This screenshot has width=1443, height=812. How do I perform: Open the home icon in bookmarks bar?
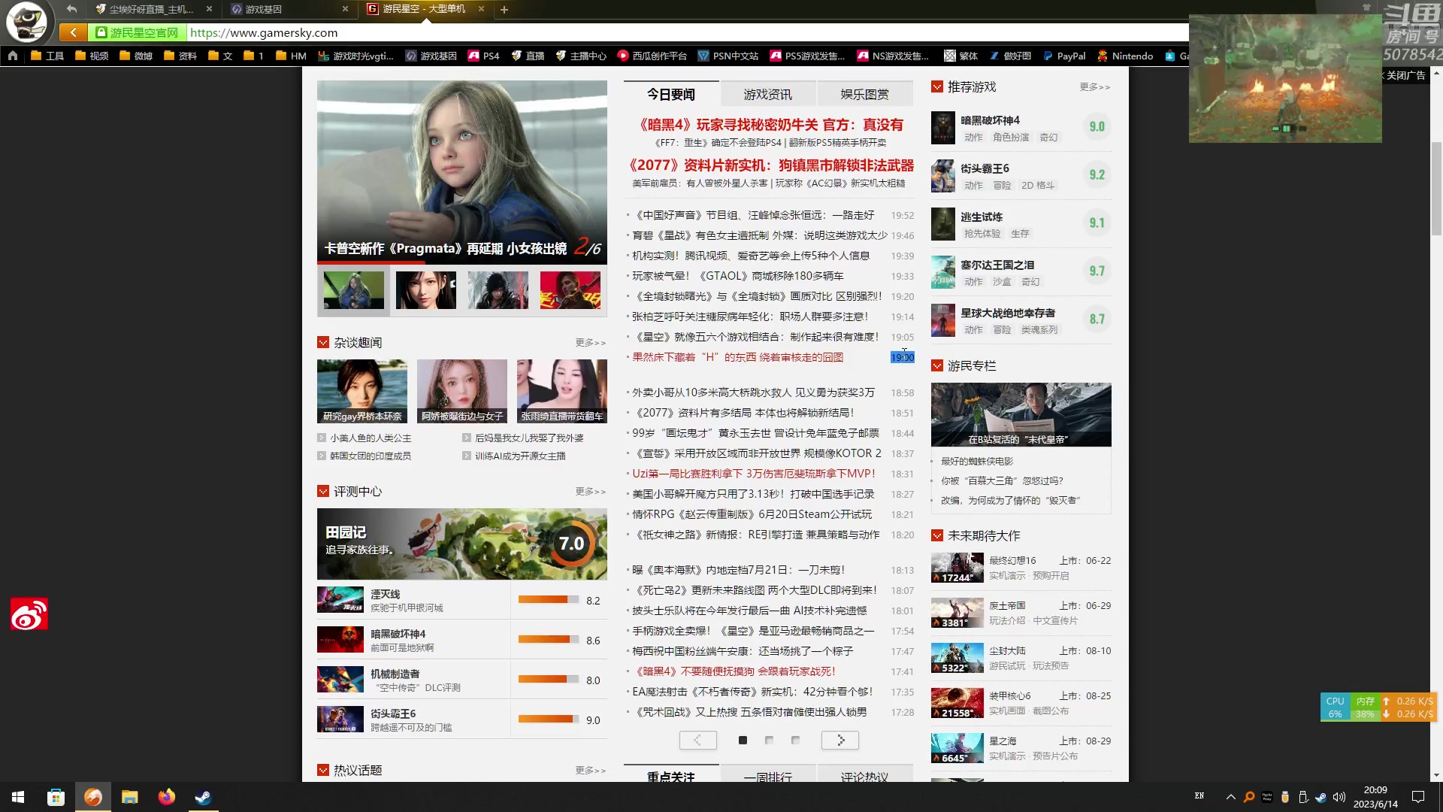point(13,56)
